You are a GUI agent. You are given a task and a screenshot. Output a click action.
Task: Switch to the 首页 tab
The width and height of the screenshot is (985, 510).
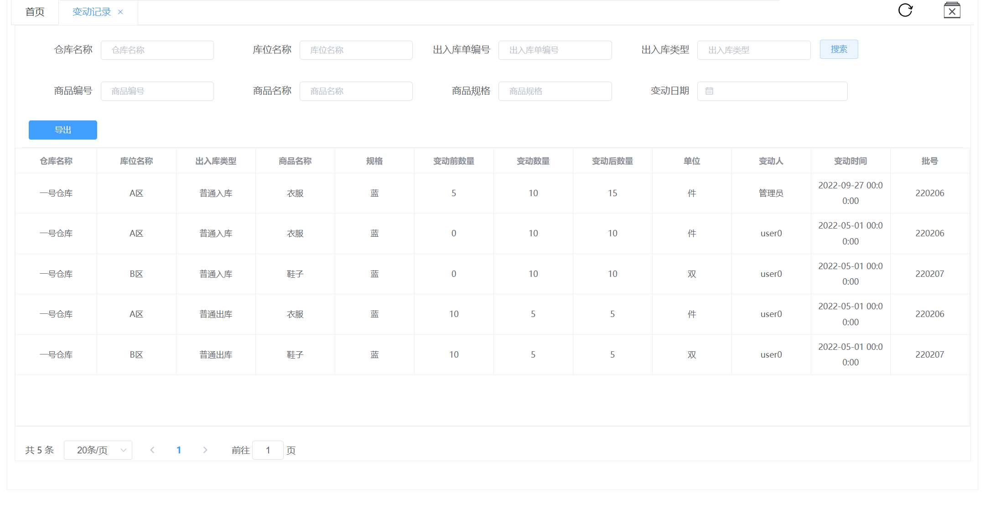pos(35,12)
